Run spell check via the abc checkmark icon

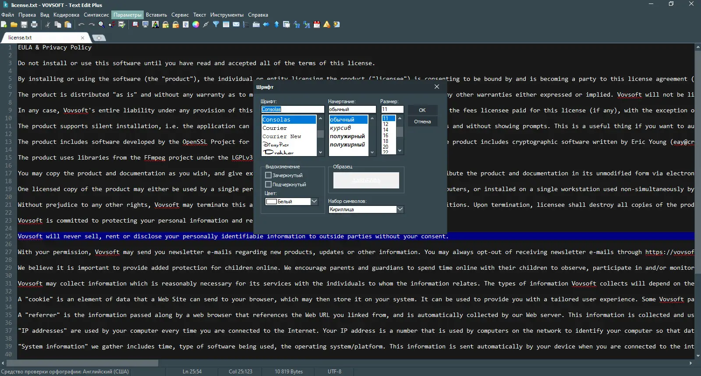pyautogui.click(x=122, y=24)
